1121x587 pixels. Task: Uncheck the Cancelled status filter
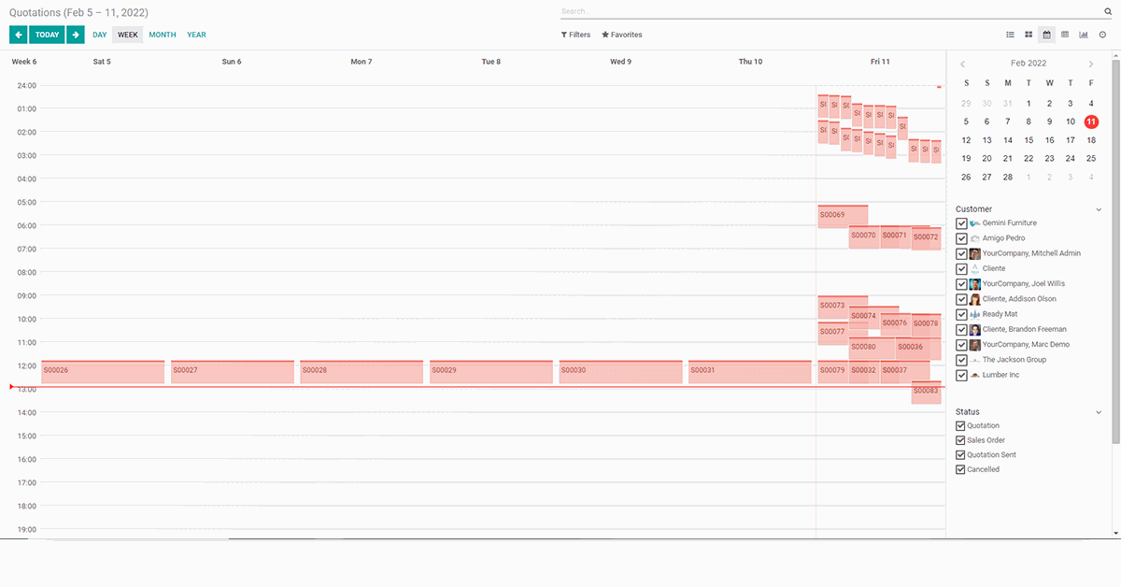point(960,469)
